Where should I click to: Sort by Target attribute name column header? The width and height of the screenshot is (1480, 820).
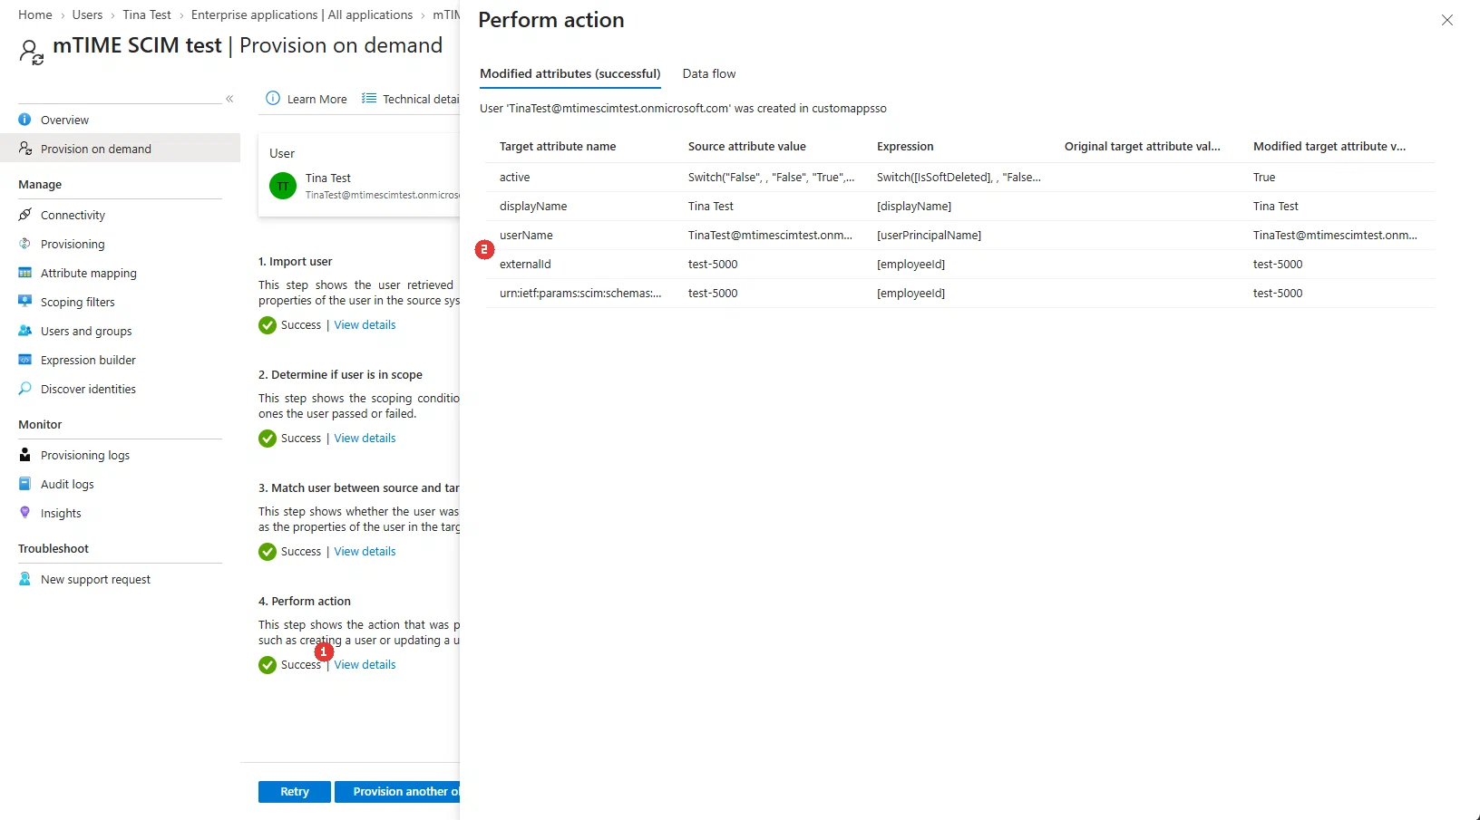pos(558,147)
